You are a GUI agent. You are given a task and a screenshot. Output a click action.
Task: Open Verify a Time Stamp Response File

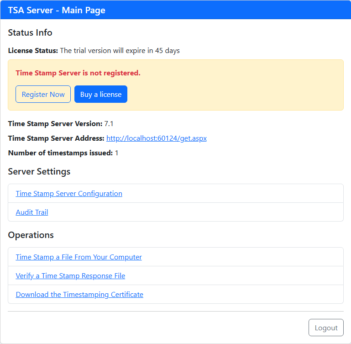(70, 275)
